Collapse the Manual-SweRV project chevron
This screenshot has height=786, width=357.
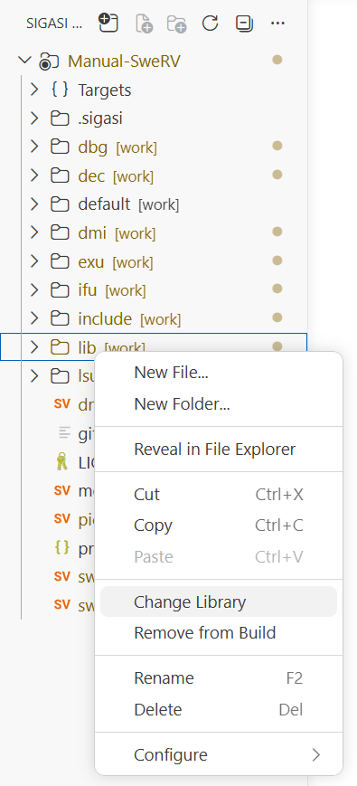(24, 61)
